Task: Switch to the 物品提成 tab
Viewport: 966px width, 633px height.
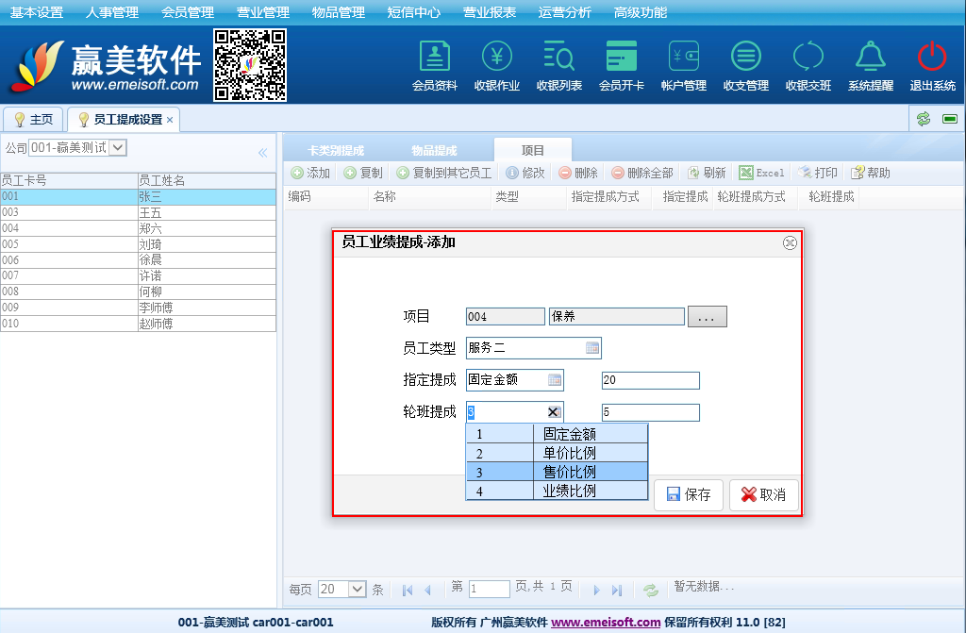Action: [x=434, y=151]
